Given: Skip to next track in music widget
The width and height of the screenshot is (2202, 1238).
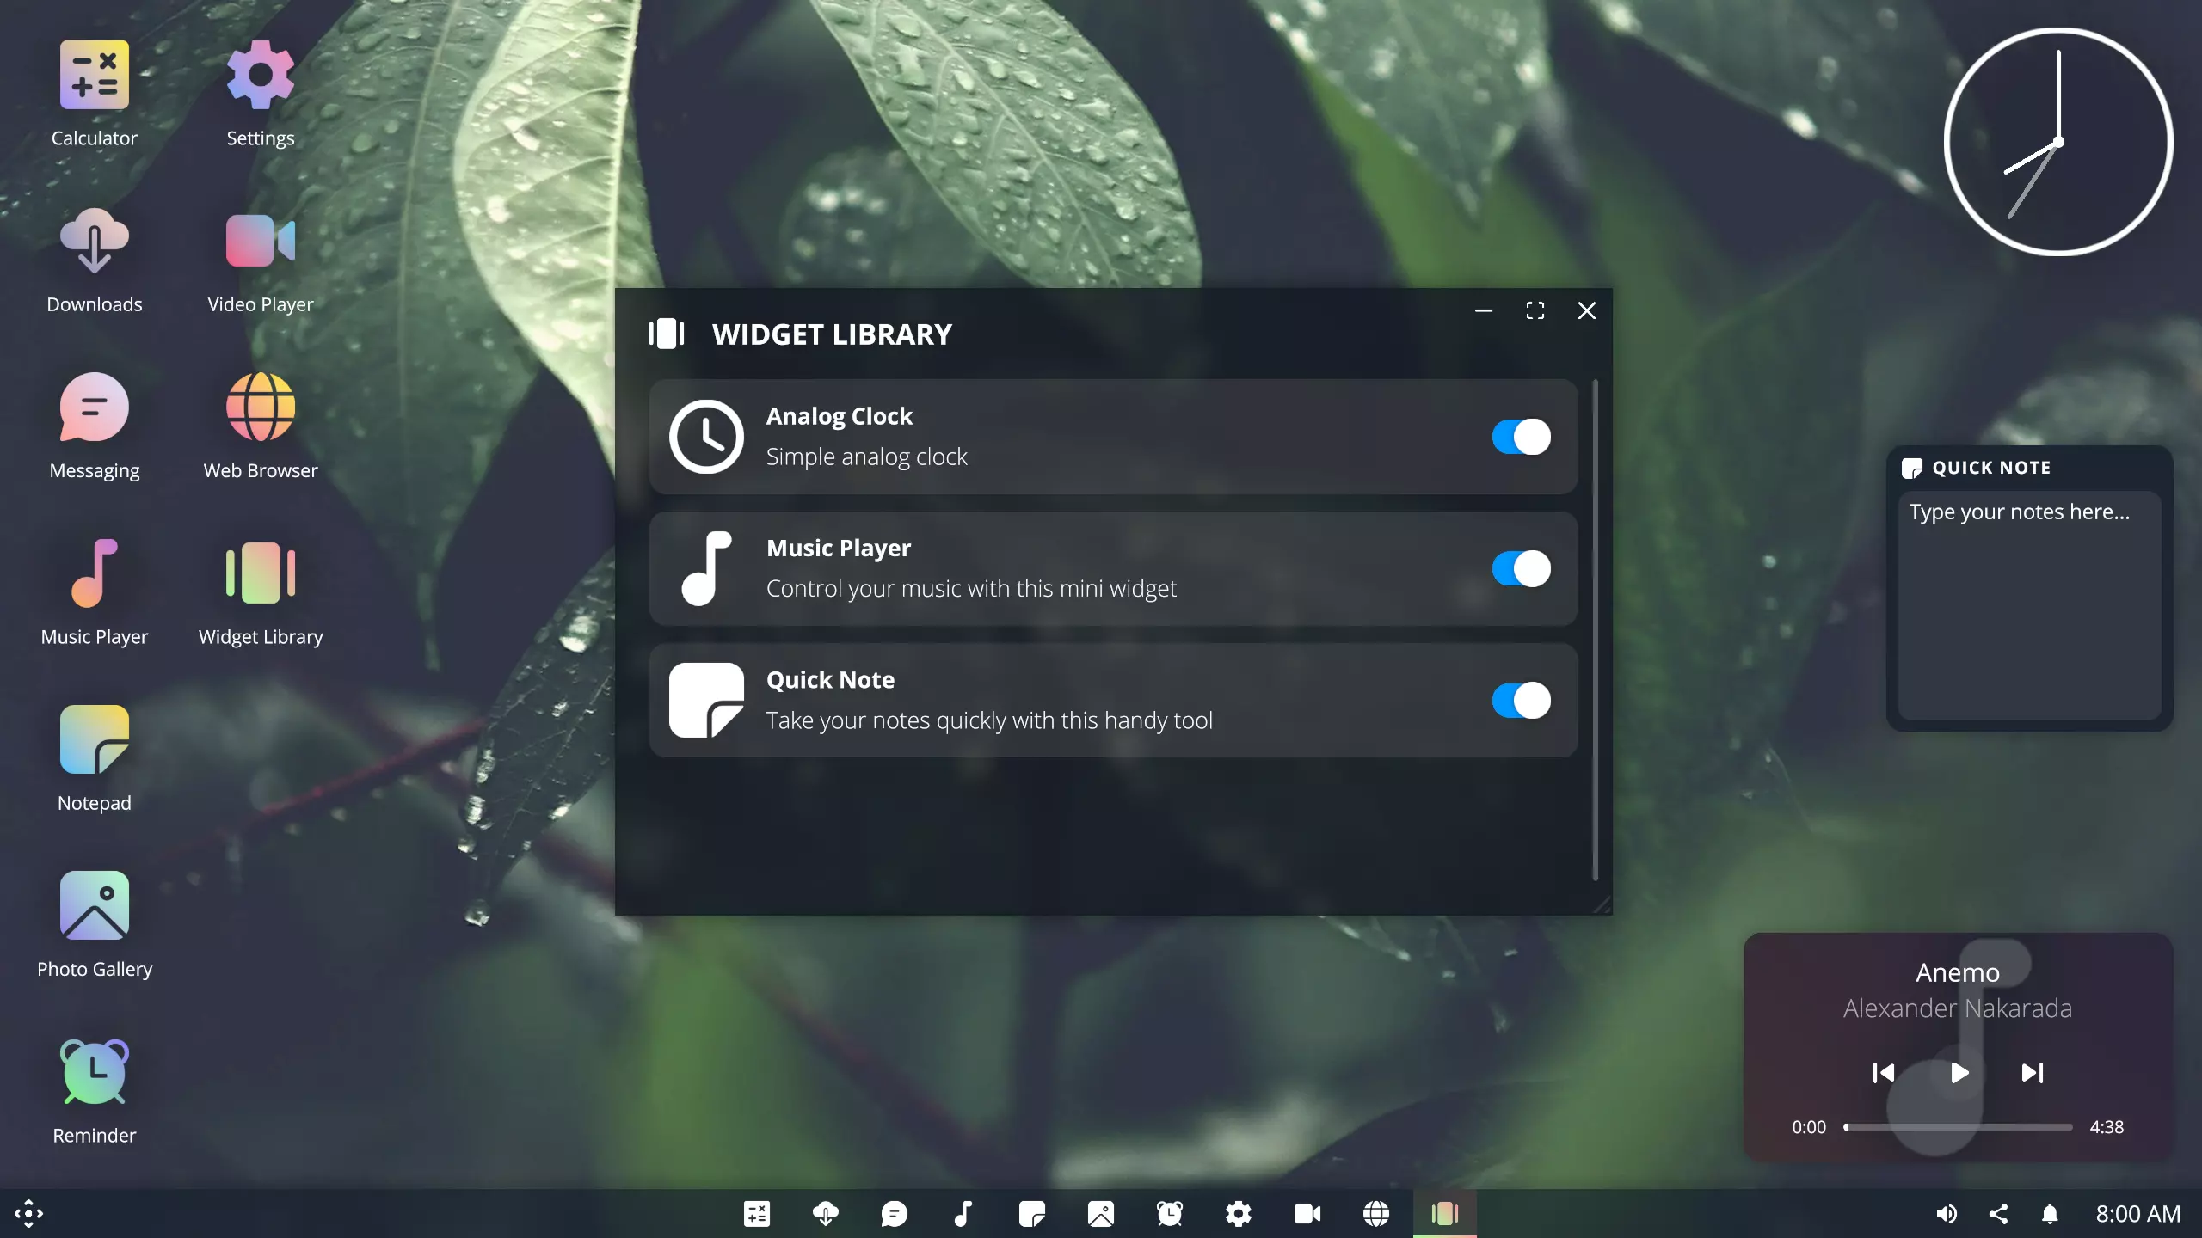Looking at the screenshot, I should (2032, 1073).
